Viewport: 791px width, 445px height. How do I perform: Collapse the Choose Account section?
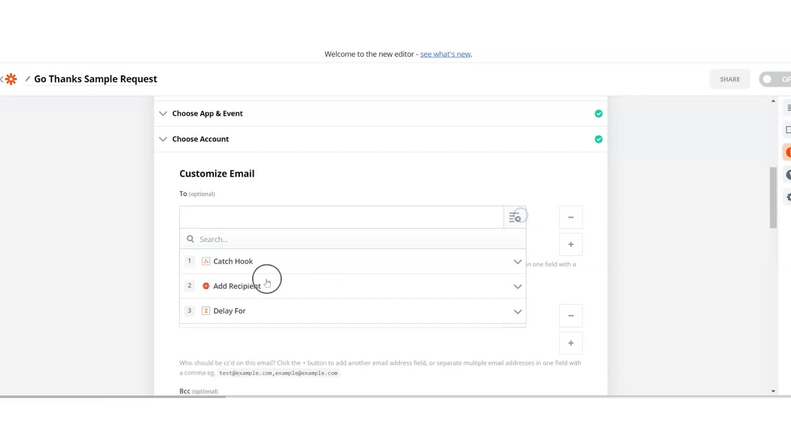(x=163, y=139)
